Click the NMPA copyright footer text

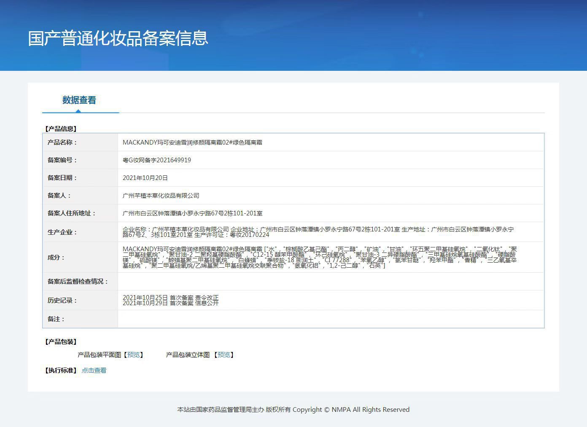(293, 410)
